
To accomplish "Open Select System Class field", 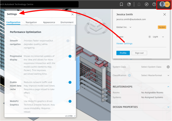I will click(x=151, y=67).
